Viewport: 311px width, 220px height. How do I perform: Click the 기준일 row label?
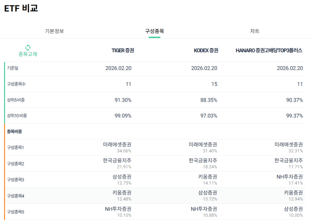13,68
